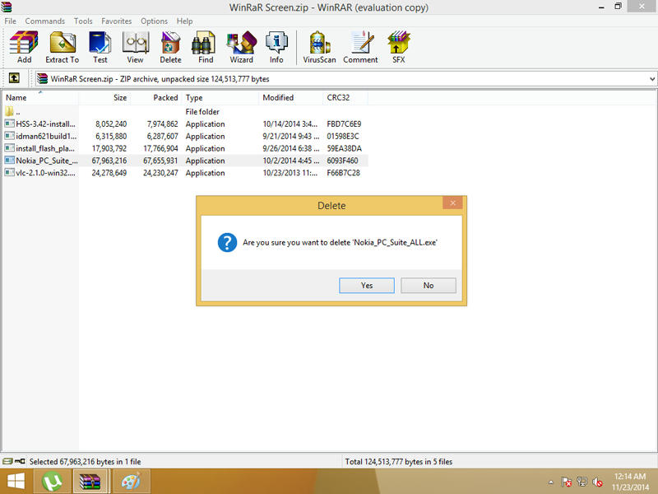The width and height of the screenshot is (658, 494).
Task: Click the Windows Start button
Action: click(16, 482)
